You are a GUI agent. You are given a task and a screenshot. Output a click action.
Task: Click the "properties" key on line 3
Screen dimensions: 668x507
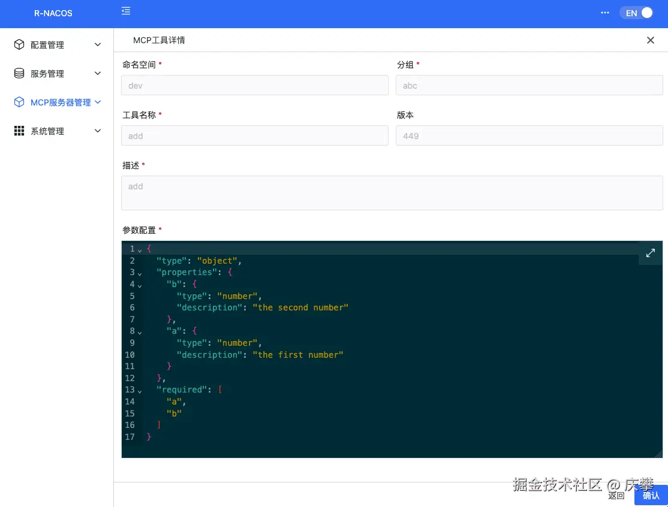tap(186, 272)
